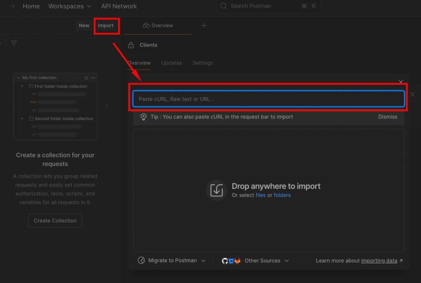
Task: Dismiss the cURL tip
Action: click(388, 117)
